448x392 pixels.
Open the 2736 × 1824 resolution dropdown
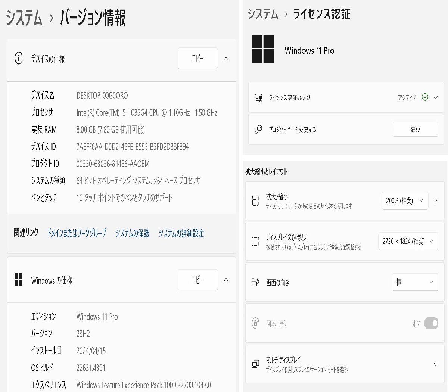point(408,242)
